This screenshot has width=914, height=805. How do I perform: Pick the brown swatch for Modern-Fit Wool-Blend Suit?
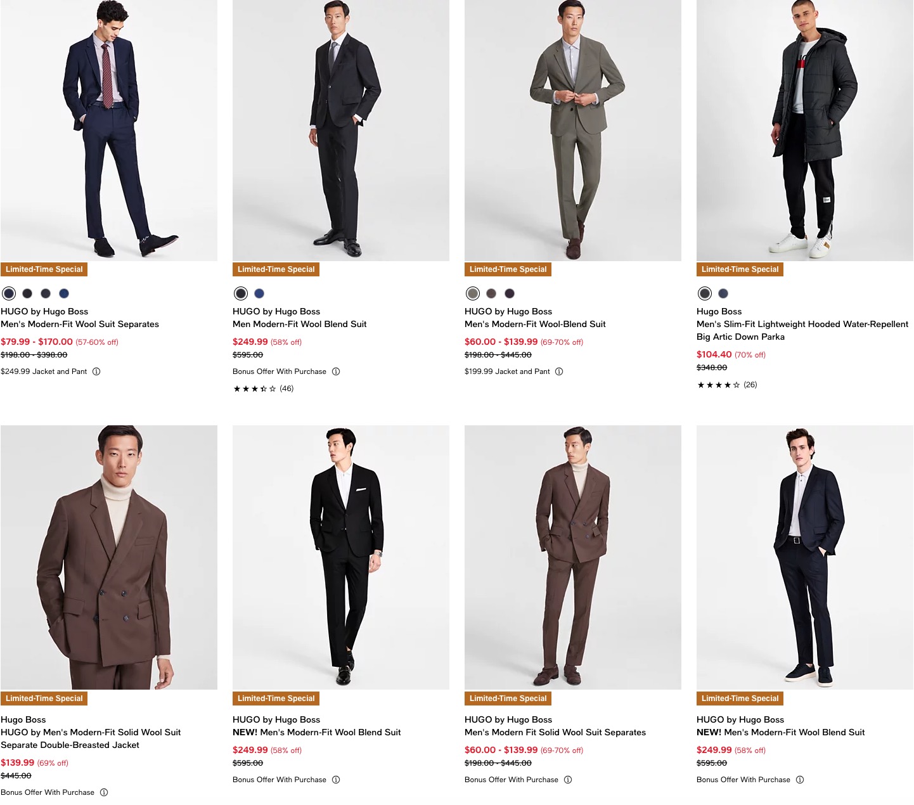click(491, 293)
